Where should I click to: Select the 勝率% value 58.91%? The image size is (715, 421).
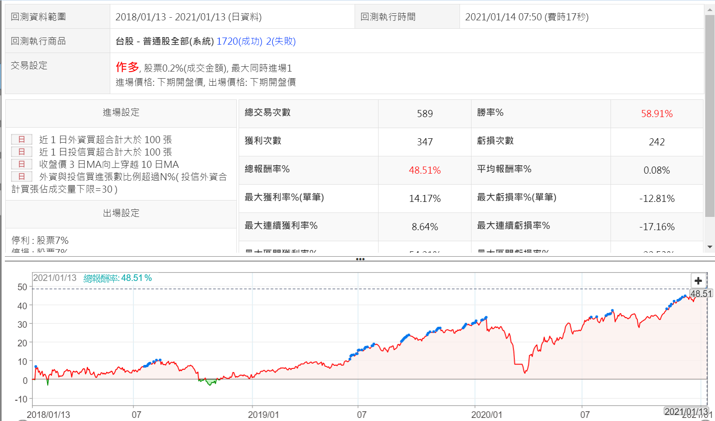657,114
